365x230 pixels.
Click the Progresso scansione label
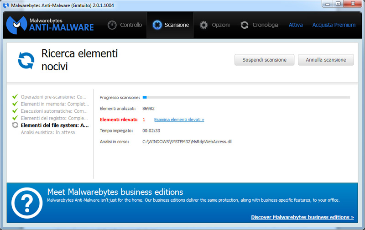click(x=120, y=98)
